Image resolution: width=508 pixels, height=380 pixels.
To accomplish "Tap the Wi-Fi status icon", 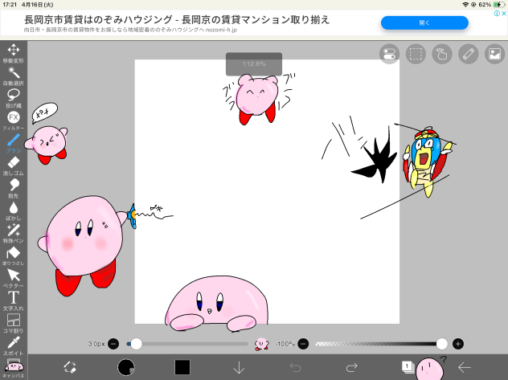I will point(465,5).
